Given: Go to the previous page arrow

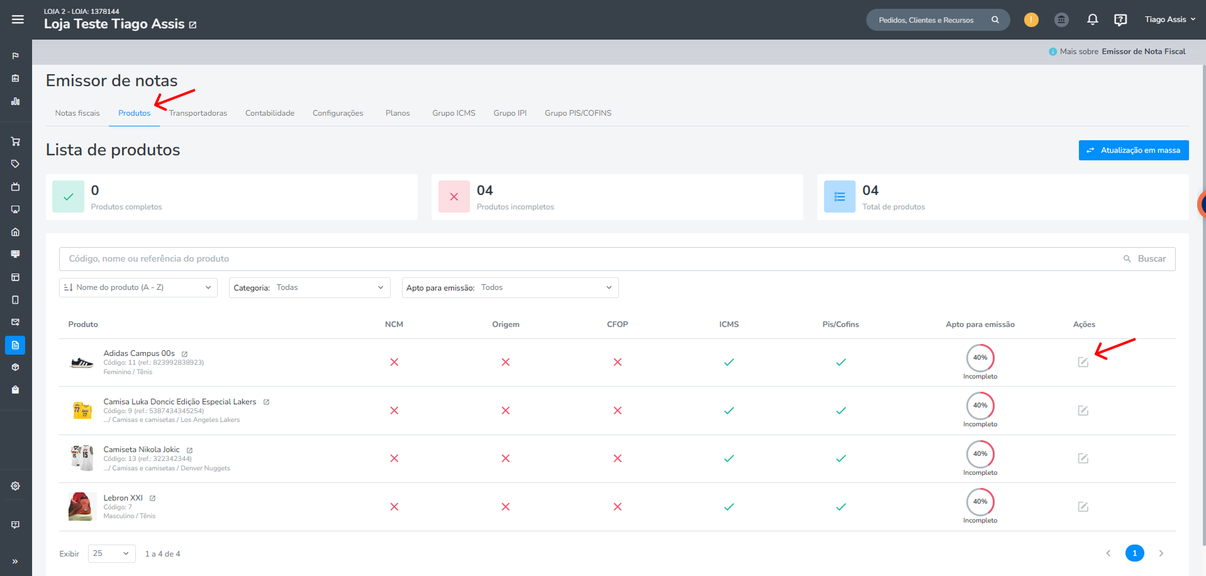Looking at the screenshot, I should pos(1108,553).
